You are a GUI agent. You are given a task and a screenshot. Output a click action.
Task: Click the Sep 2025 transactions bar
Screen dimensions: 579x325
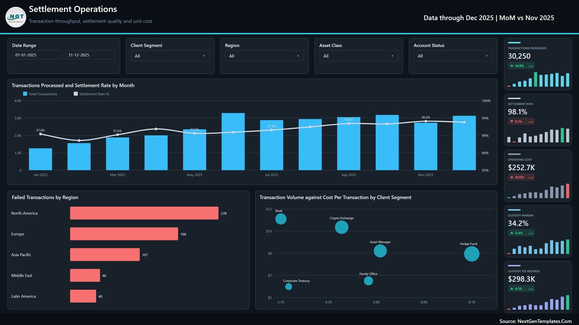tap(349, 143)
